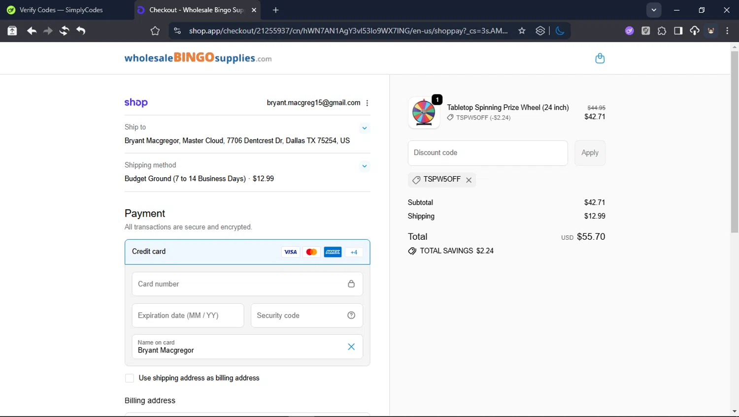Click the lock icon in Card number field
739x417 pixels.
(351, 284)
